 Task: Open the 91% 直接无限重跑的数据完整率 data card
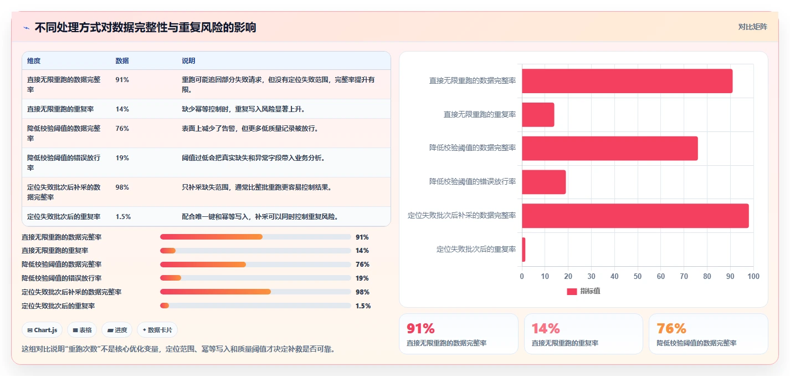click(x=459, y=334)
